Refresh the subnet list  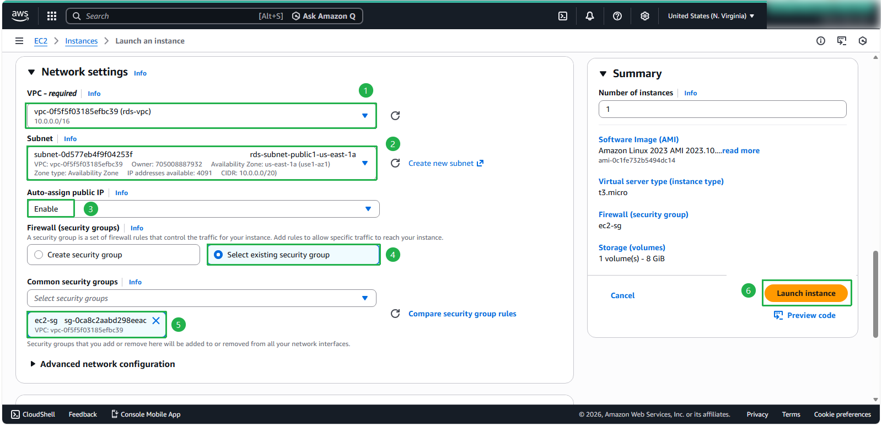[395, 163]
